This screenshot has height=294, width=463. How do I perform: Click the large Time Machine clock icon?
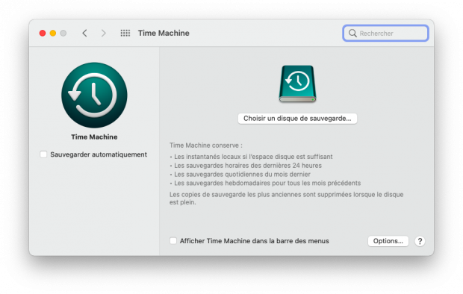pyautogui.click(x=94, y=95)
